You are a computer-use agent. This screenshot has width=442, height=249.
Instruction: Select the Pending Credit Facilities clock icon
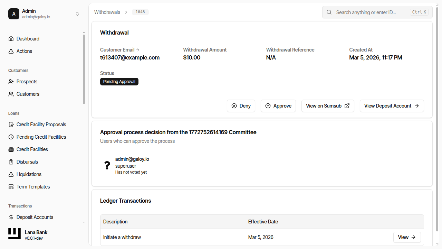pos(11,137)
